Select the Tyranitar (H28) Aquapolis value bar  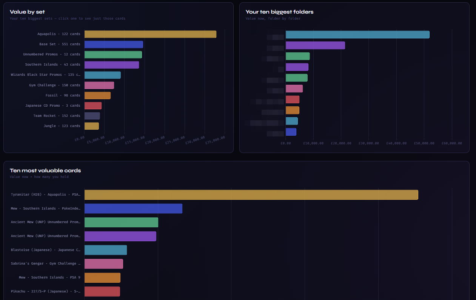tap(251, 195)
